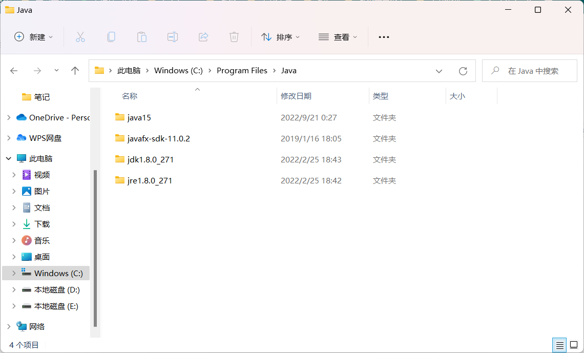Viewport: 584px width, 353px height.
Task: Select 本地磁盘 (E:) in the sidebar
Action: [56, 306]
